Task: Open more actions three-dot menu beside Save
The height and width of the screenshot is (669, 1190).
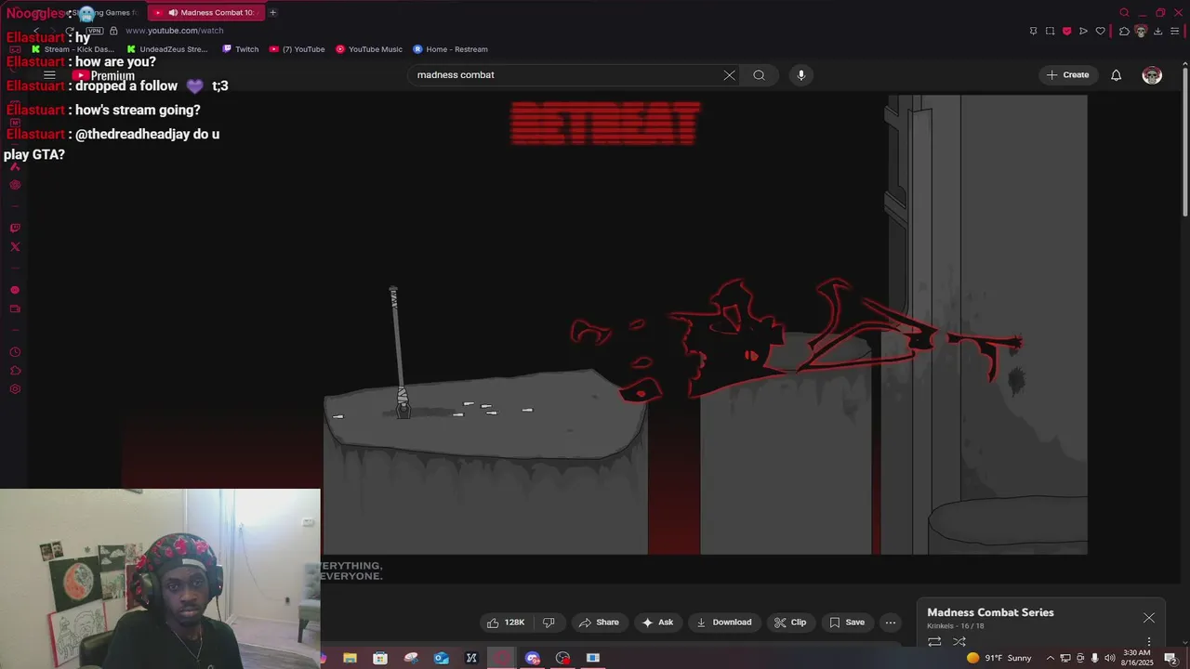Action: [891, 623]
